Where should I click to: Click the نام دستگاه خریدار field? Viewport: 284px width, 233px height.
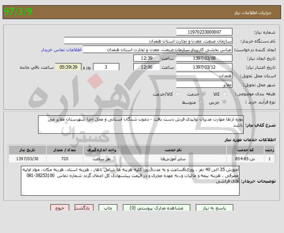(x=148, y=41)
